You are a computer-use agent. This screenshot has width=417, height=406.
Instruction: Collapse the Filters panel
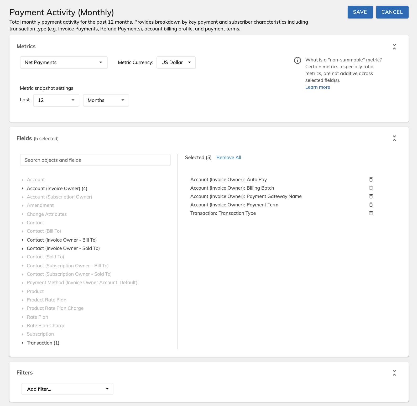point(394,373)
